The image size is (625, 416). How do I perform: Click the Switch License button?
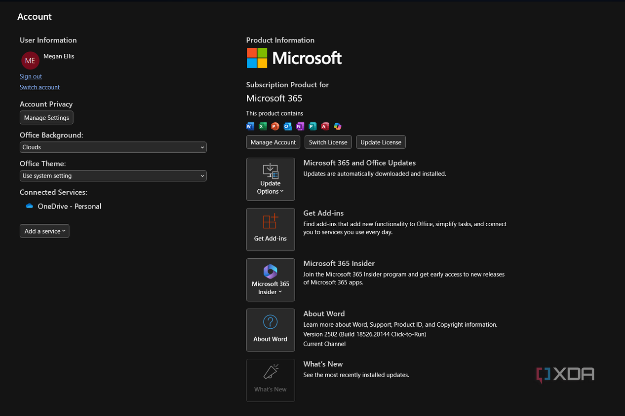click(x=328, y=142)
